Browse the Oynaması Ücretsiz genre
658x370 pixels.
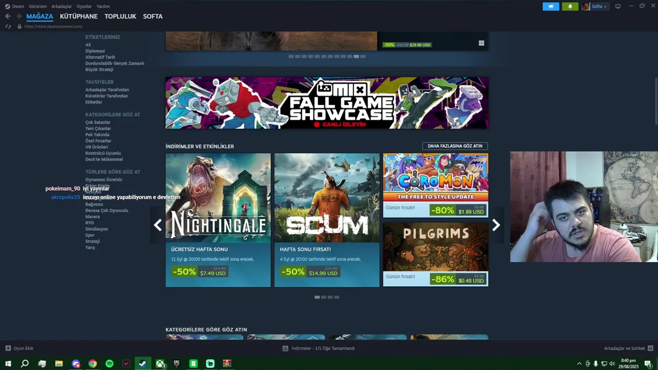pos(104,180)
